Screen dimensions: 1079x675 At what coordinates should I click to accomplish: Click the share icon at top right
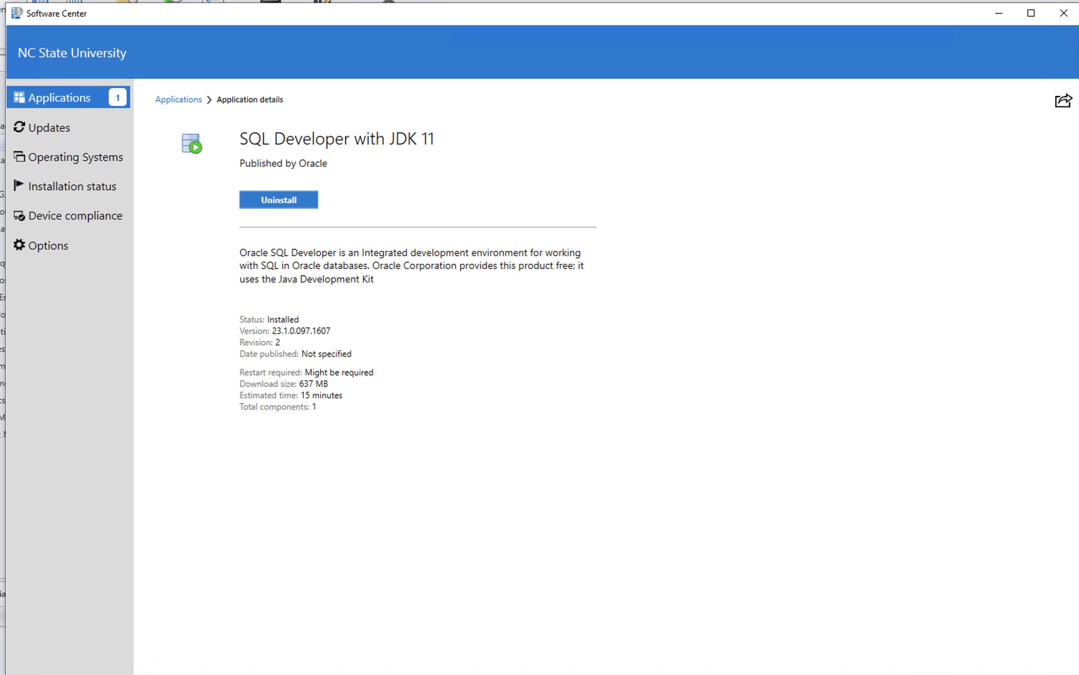pyautogui.click(x=1063, y=100)
